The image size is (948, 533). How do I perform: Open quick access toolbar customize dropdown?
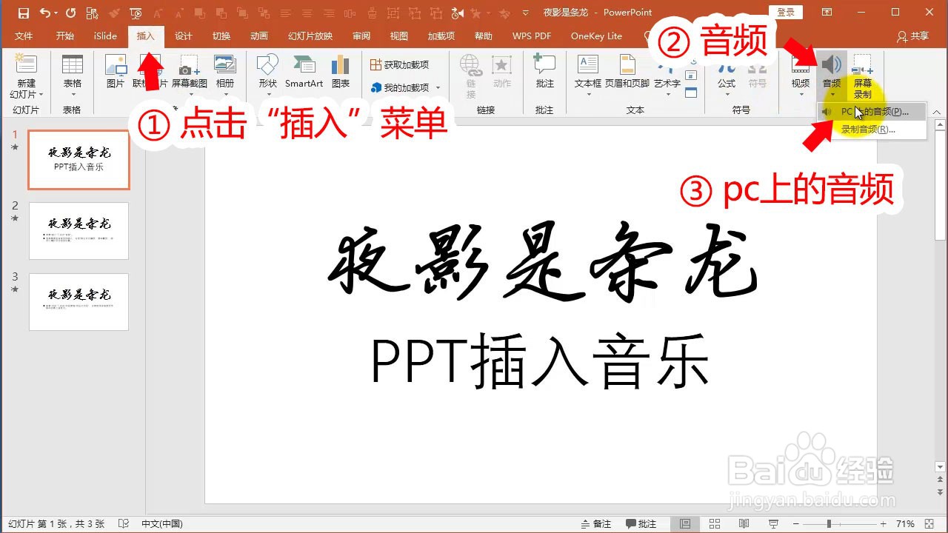(x=526, y=13)
